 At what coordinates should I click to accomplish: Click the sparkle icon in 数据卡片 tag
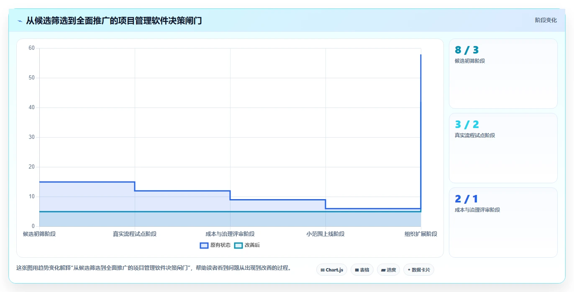coord(409,270)
